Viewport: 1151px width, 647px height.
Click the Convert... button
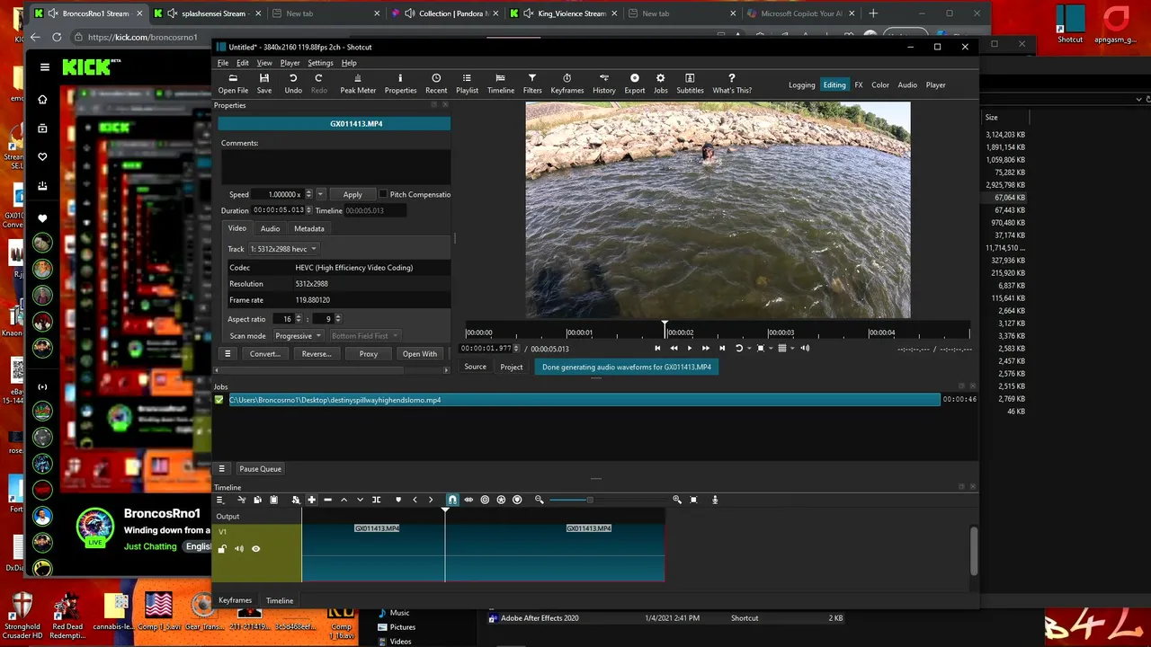[264, 354]
